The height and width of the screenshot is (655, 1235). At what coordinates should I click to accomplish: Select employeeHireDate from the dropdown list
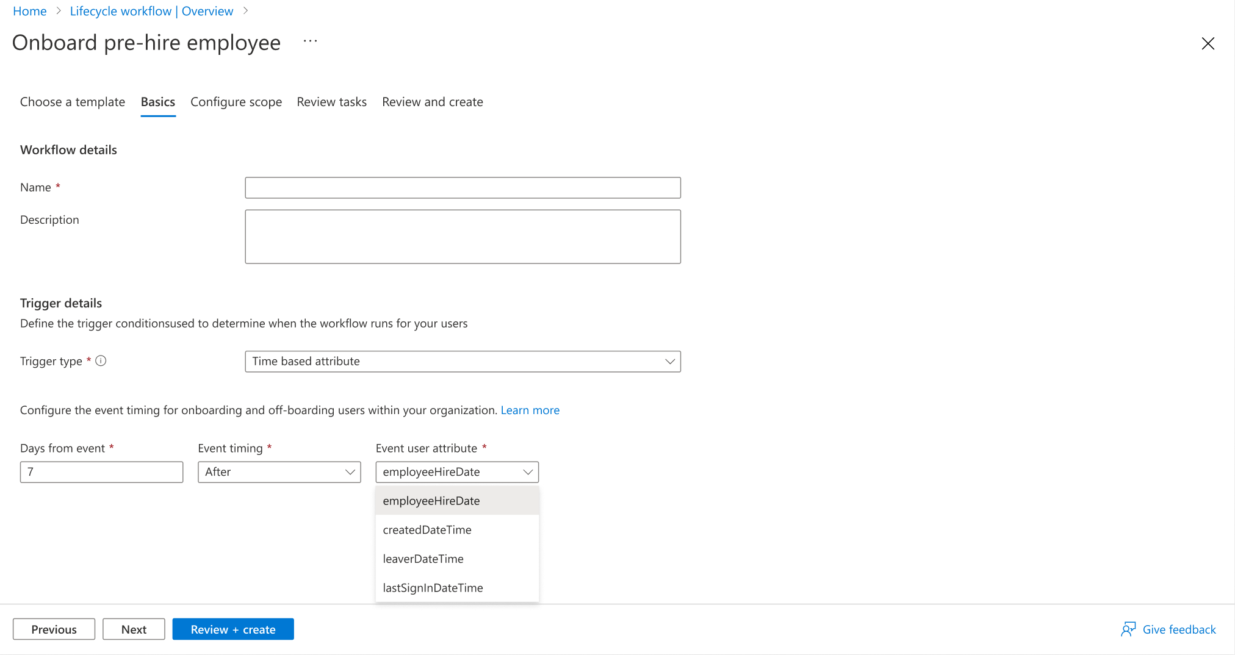coord(431,500)
